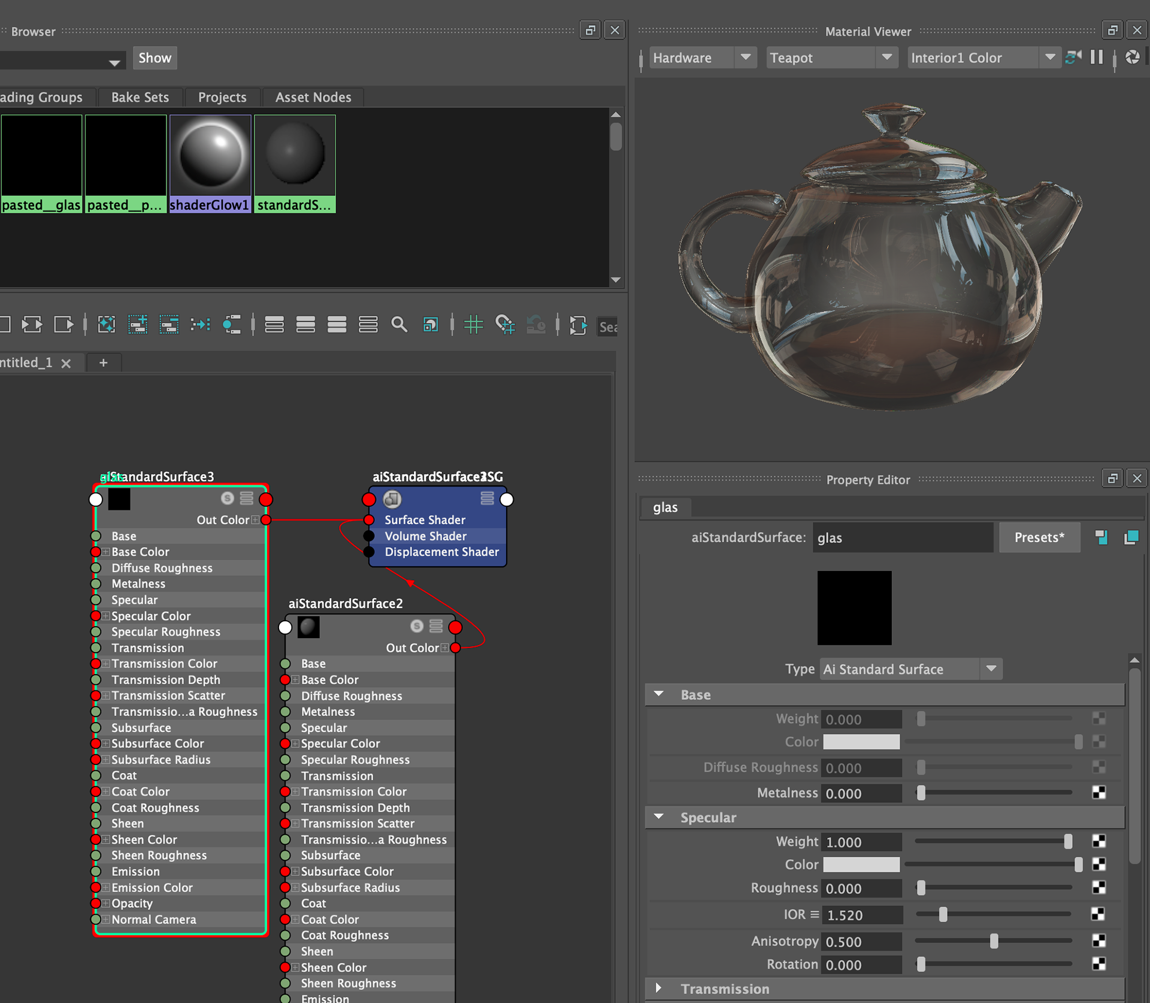The image size is (1150, 1003).
Task: Expand the Transmission section
Action: point(659,989)
